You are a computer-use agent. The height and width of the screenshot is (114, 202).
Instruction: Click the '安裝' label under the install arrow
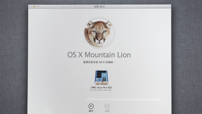point(107,111)
